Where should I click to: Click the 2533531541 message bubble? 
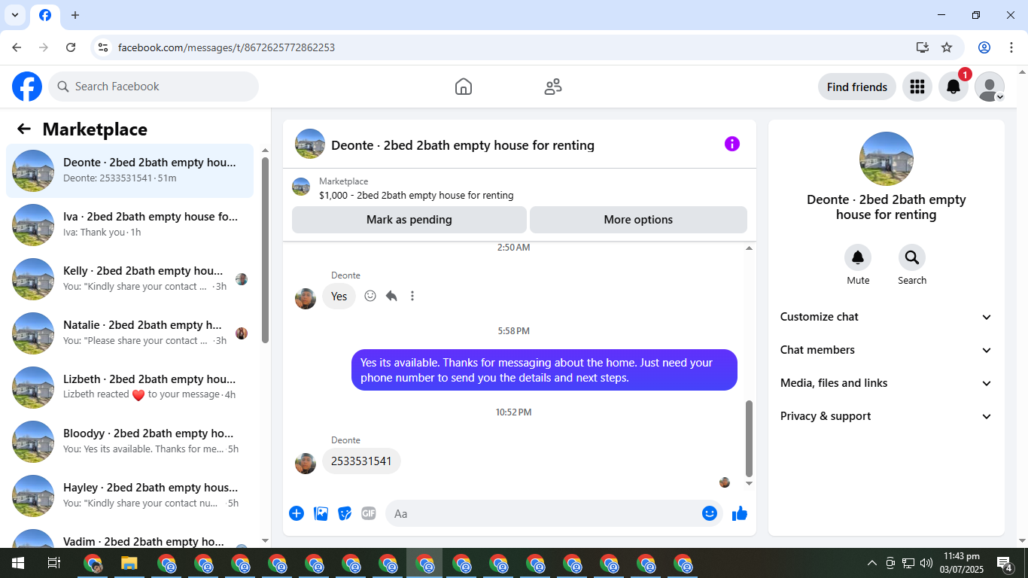click(361, 461)
